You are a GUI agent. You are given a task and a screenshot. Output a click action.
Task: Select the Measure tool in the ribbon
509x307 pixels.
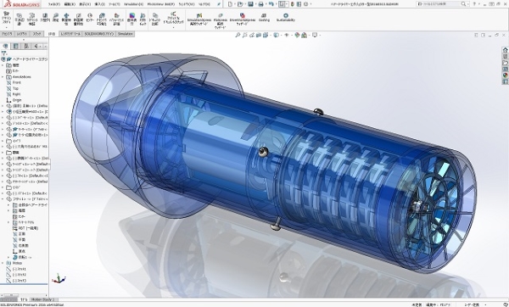tap(55, 18)
